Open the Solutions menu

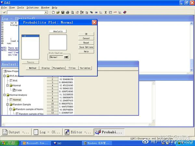[x=32, y=7]
